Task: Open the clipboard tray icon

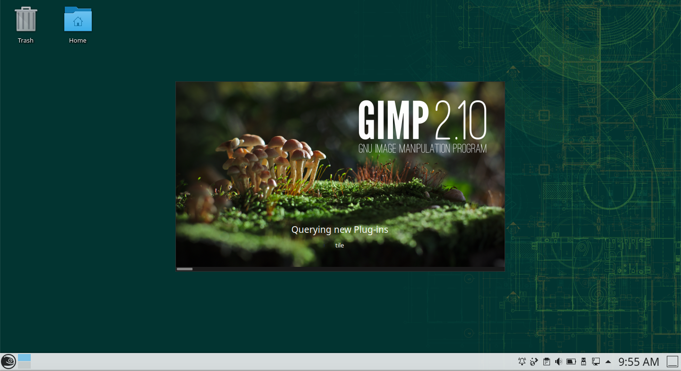Action: click(x=547, y=362)
